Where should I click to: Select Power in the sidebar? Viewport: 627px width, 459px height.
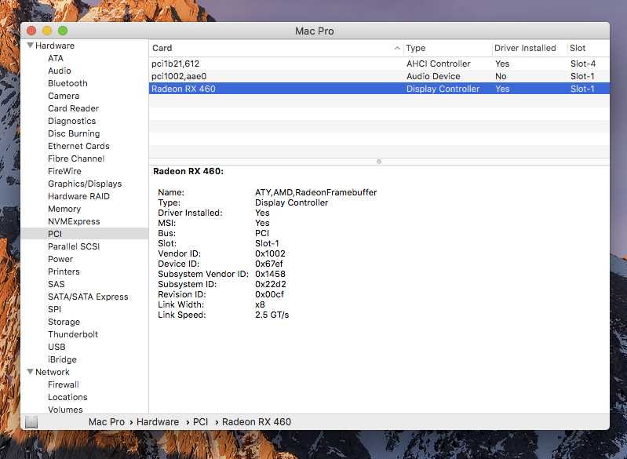coord(60,259)
